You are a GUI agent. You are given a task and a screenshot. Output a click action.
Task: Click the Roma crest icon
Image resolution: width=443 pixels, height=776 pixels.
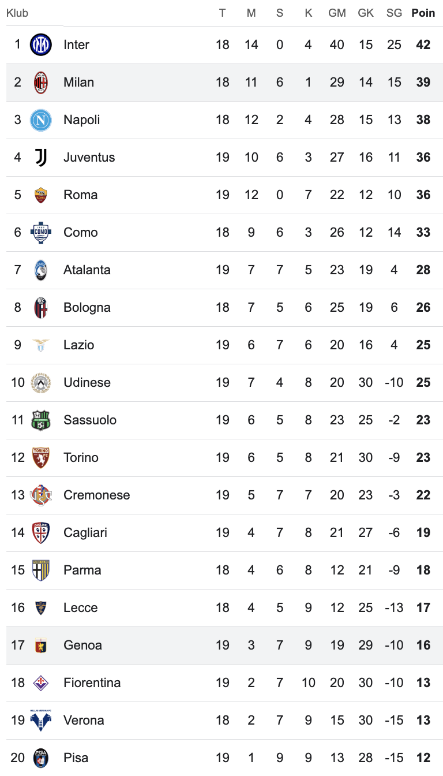41,195
